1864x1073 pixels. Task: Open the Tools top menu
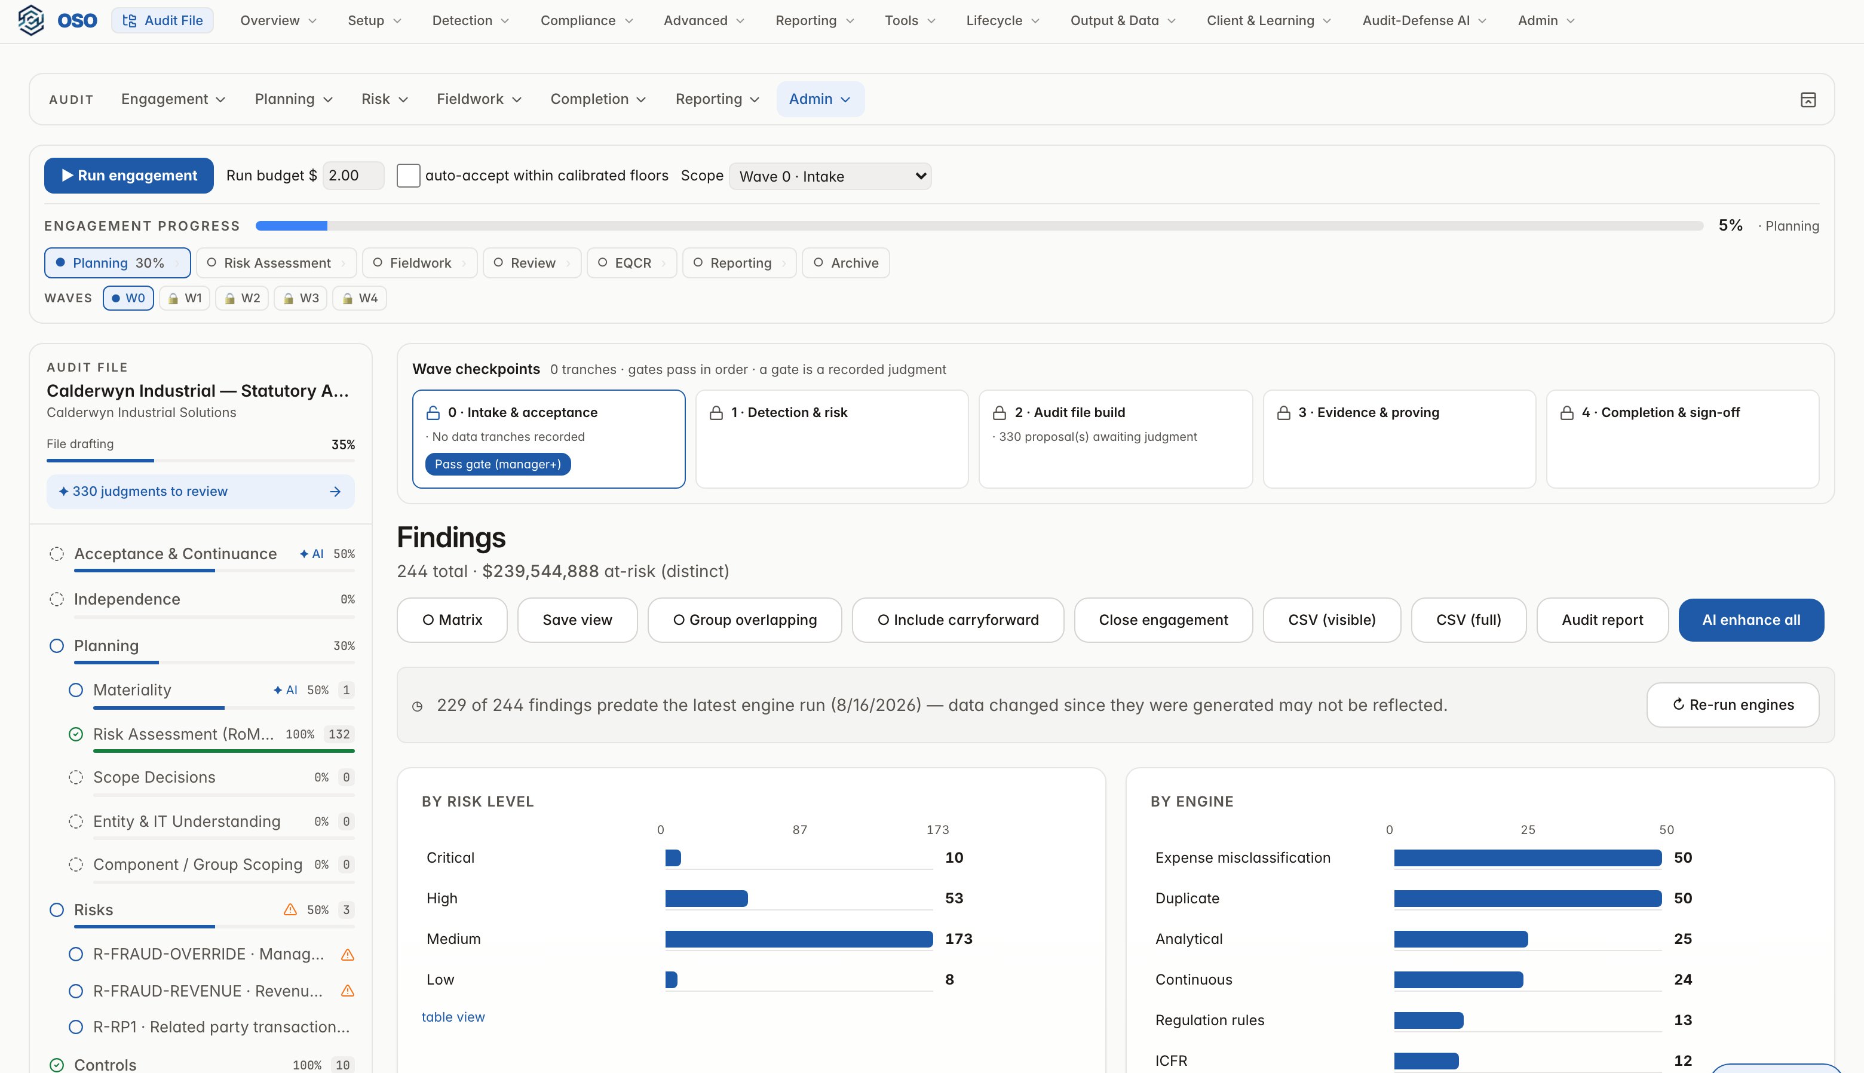910,21
